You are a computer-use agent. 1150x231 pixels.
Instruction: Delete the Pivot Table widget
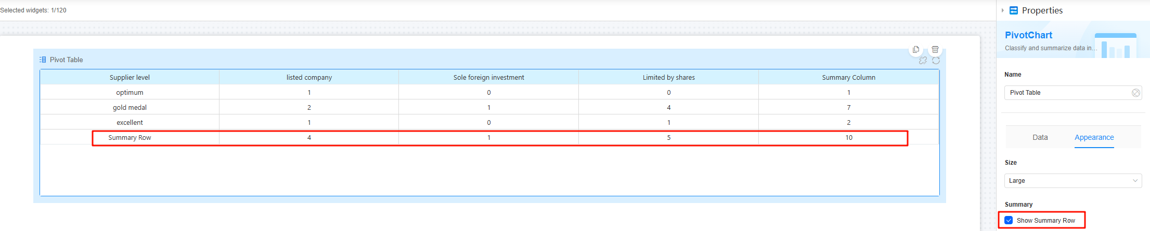(x=935, y=50)
